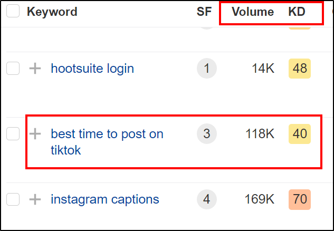Image resolution: width=334 pixels, height=231 pixels.
Task: Click SF badge 4 for instagram captions
Action: pos(206,199)
